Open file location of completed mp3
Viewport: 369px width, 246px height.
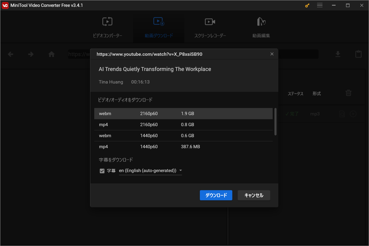(342, 114)
